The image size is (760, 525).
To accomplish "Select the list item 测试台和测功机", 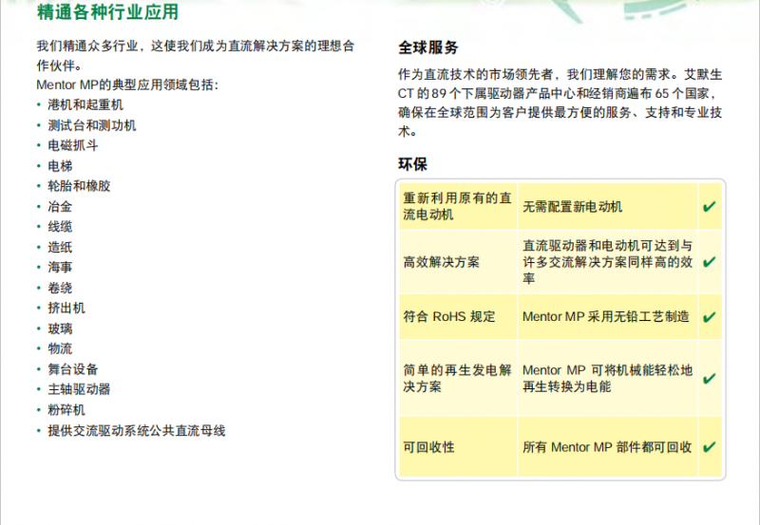I will [x=91, y=125].
